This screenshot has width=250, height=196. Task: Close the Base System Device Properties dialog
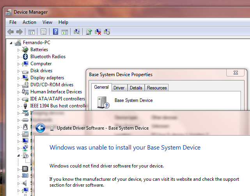pyautogui.click(x=236, y=73)
